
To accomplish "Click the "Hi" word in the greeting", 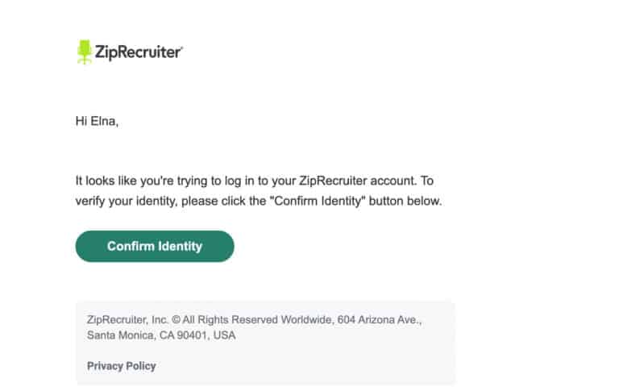I will click(81, 122).
